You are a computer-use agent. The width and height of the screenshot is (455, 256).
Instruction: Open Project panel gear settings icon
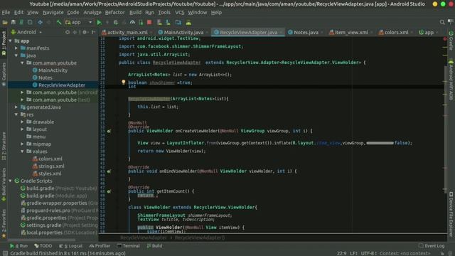pyautogui.click(x=85, y=32)
